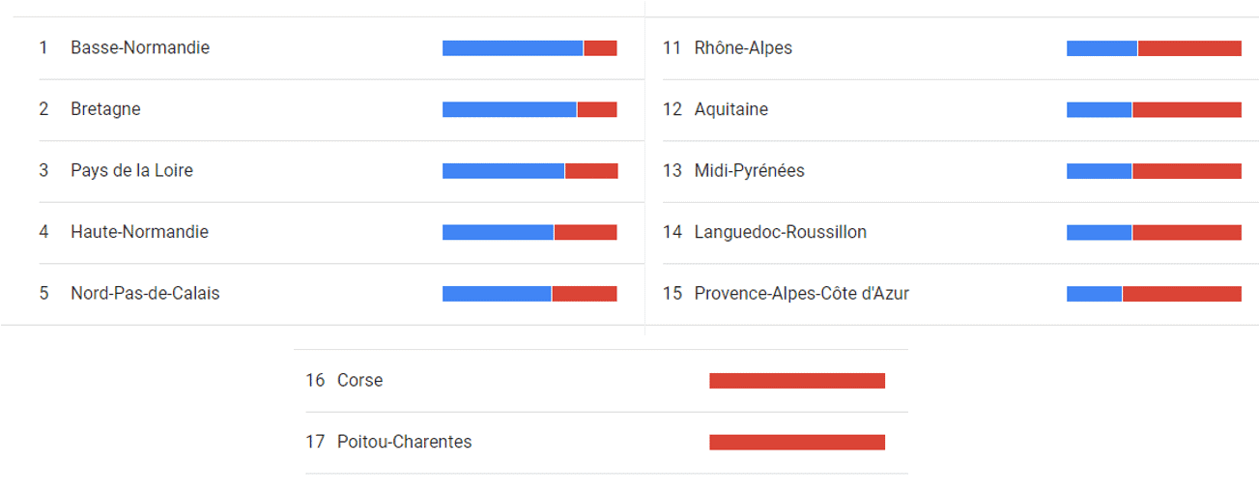Click the Aquitaine region label

click(x=731, y=109)
